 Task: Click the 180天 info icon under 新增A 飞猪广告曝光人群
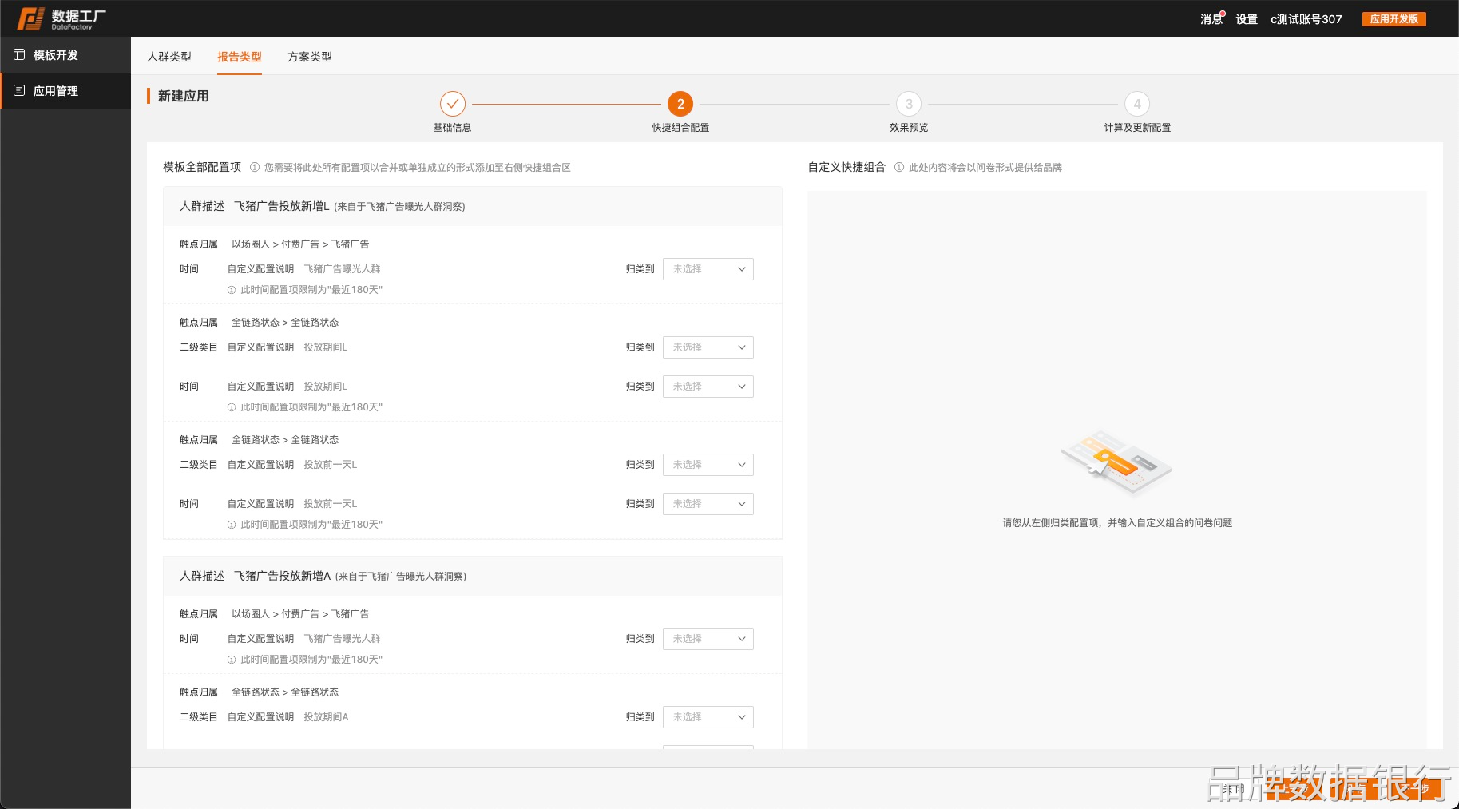point(232,660)
